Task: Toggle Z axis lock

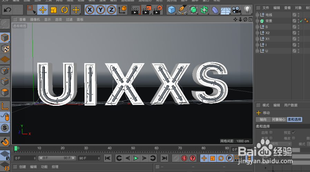Action: coord(111,10)
